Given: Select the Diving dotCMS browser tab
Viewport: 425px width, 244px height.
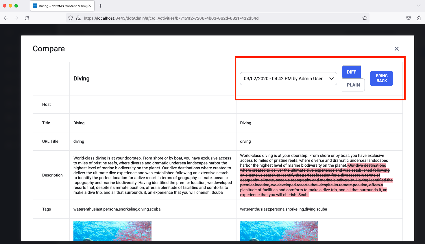Looking at the screenshot, I should [59, 6].
